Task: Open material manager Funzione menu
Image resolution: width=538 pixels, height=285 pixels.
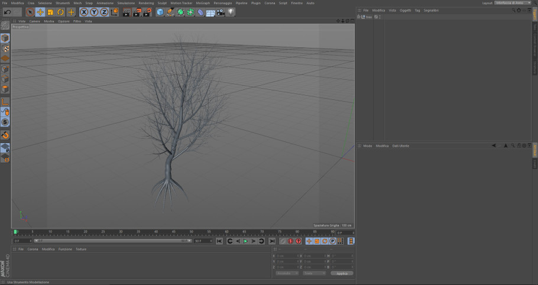Action: pos(65,250)
